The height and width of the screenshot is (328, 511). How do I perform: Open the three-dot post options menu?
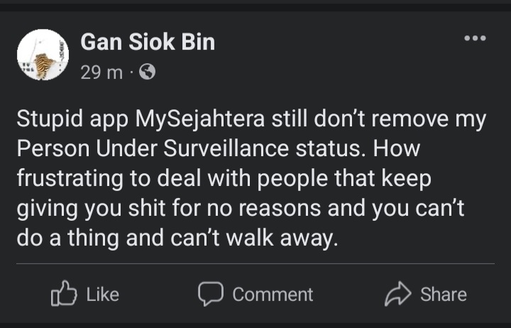click(475, 38)
